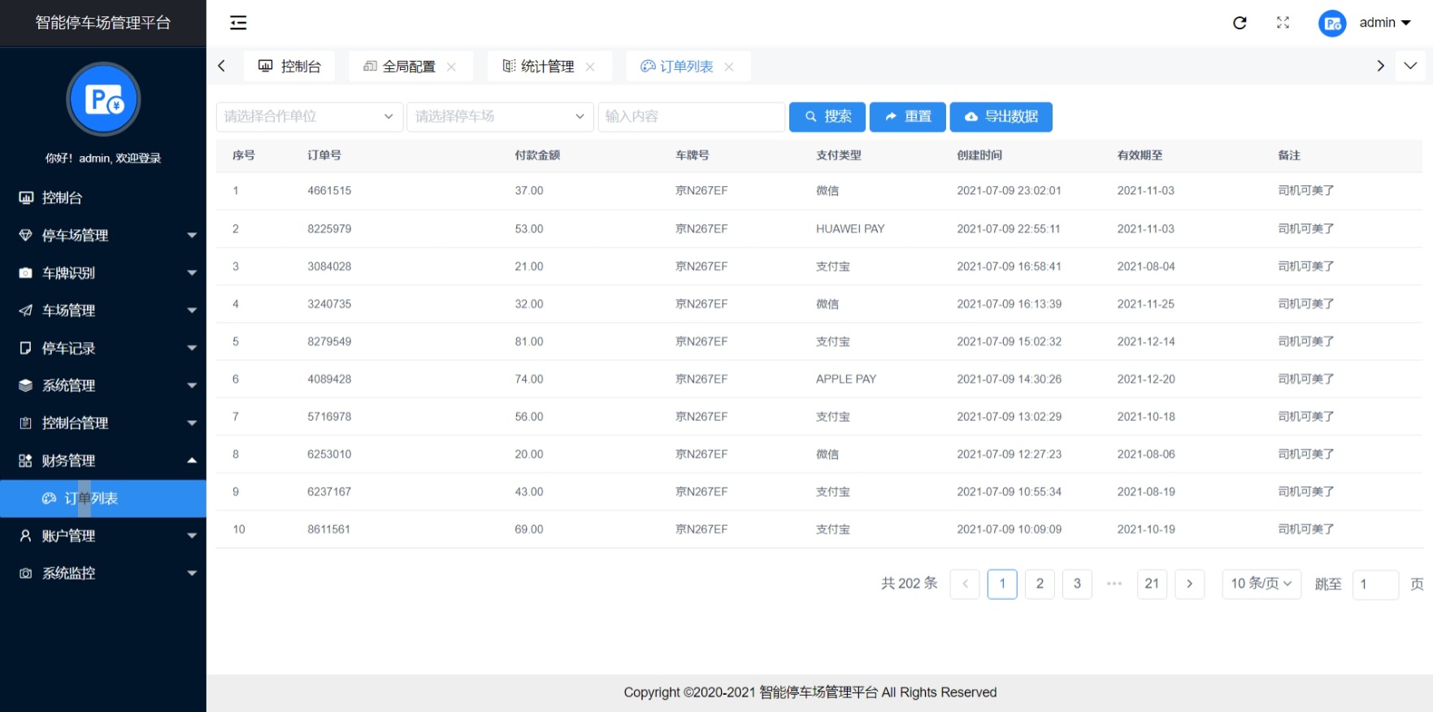Click the 支付类型 column header
The width and height of the screenshot is (1433, 712).
tap(839, 155)
